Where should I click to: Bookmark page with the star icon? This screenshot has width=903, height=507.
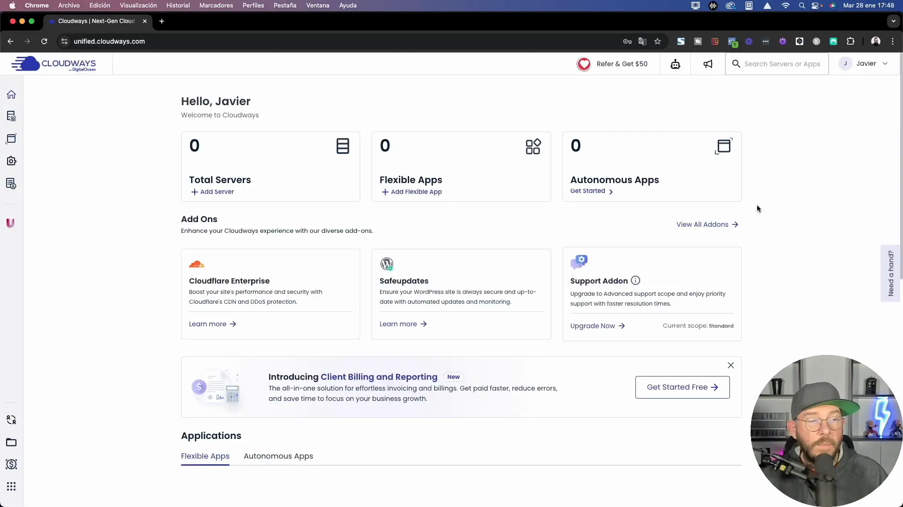657,41
